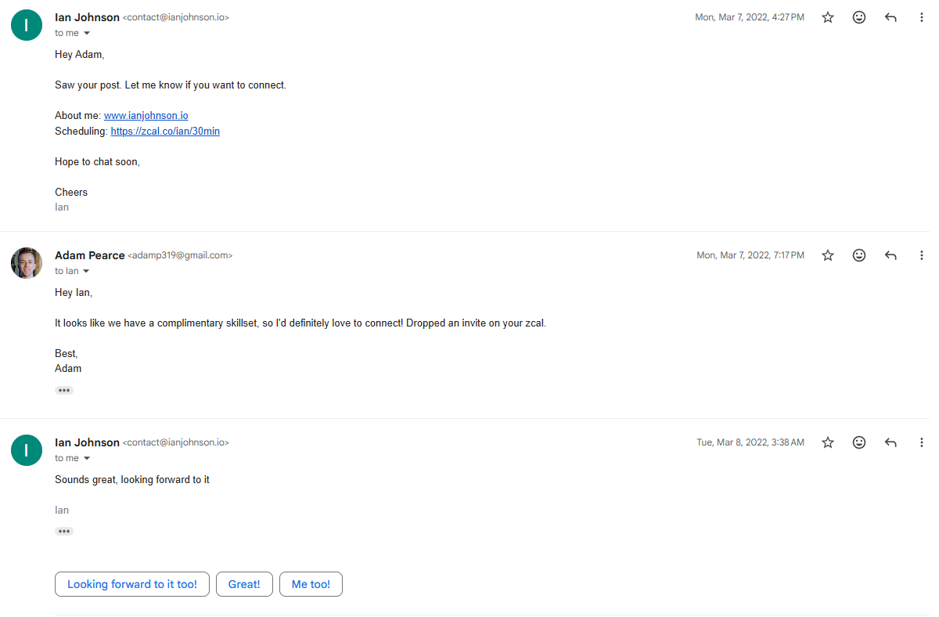Image resolution: width=939 pixels, height=617 pixels.
Task: Show details under 'to Ian' recipient arrow
Action: 86,271
